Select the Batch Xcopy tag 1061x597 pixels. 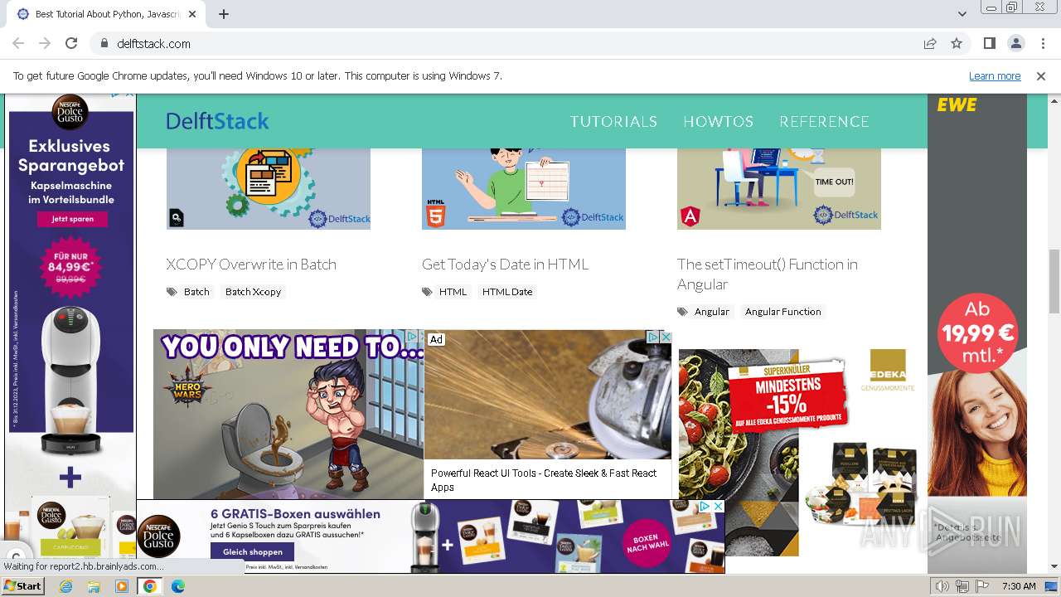coord(253,292)
